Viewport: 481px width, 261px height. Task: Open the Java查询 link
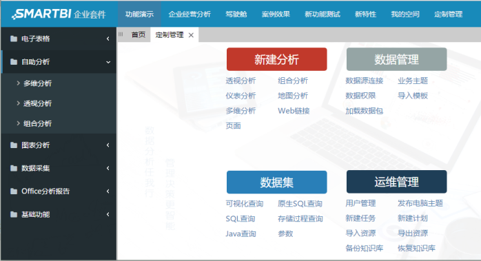(x=240, y=233)
